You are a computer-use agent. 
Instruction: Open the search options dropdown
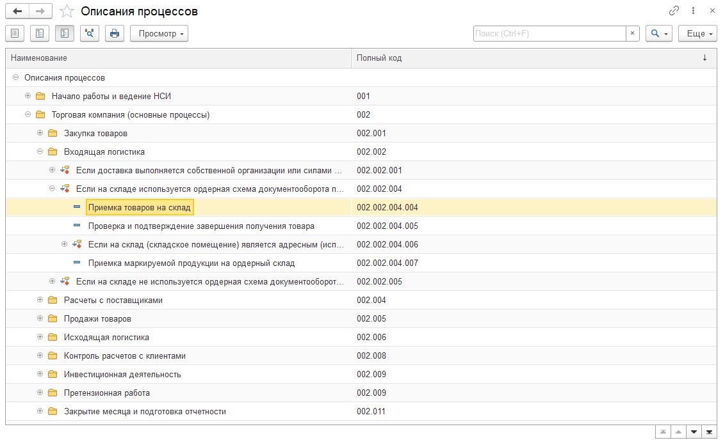pyautogui.click(x=658, y=33)
